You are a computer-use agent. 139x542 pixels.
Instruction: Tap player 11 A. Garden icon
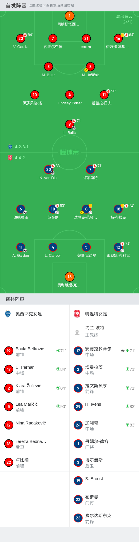tap(21, 247)
